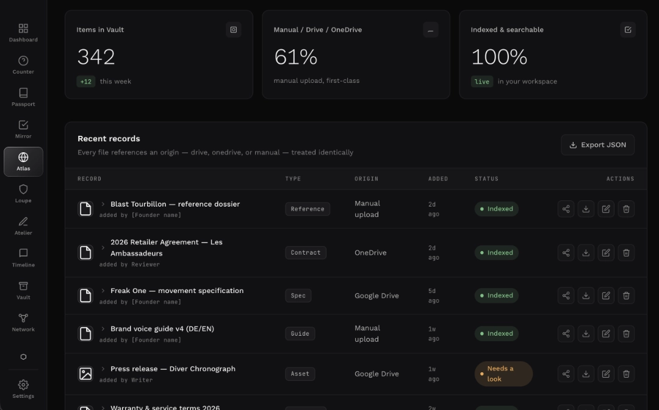The height and width of the screenshot is (410, 659).
Task: Click the RECORD column header
Action: [x=90, y=178]
